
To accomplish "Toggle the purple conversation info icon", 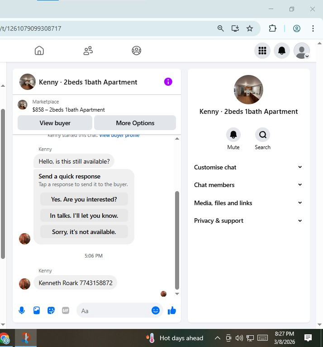I will pos(168,82).
